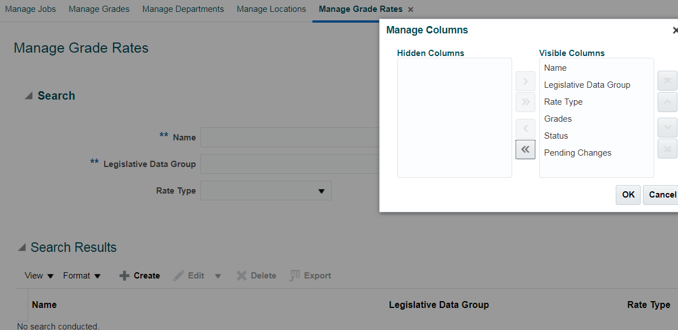Click the move all columns right double-arrow
Viewport: 678px width, 330px height.
tap(525, 102)
